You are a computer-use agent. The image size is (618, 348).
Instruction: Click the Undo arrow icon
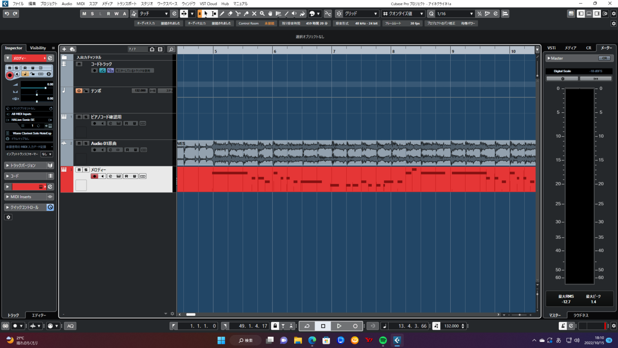point(7,14)
